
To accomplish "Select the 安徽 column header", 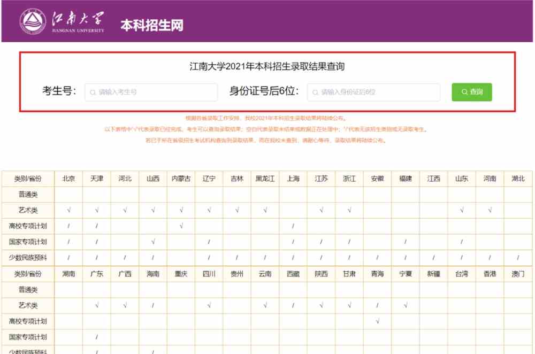I will [x=377, y=179].
